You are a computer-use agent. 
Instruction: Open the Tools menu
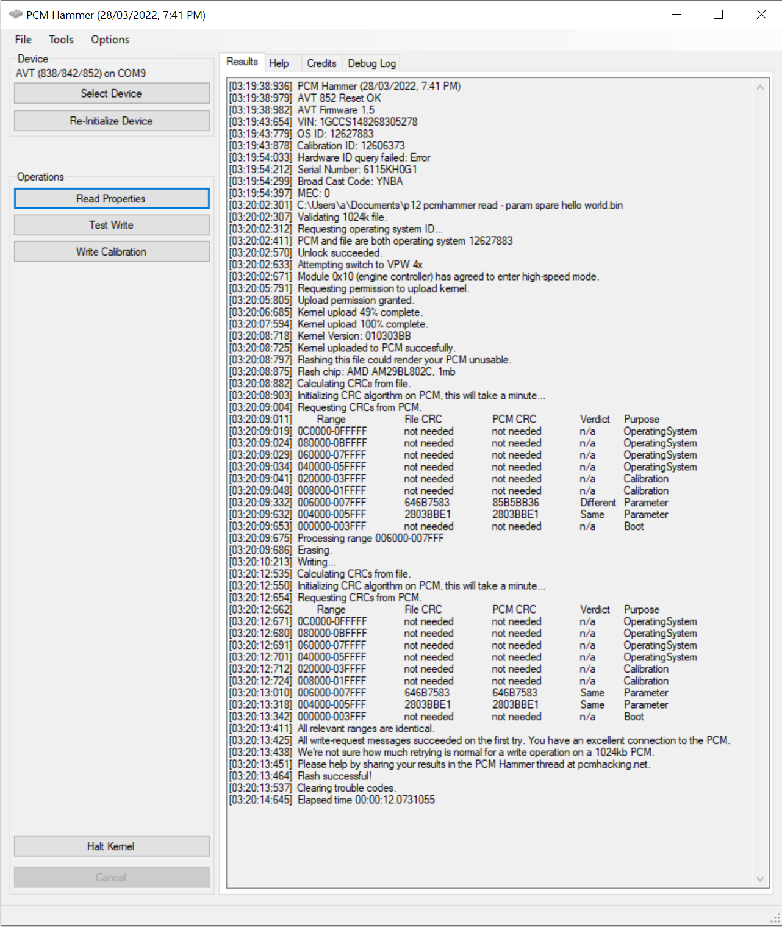[61, 40]
